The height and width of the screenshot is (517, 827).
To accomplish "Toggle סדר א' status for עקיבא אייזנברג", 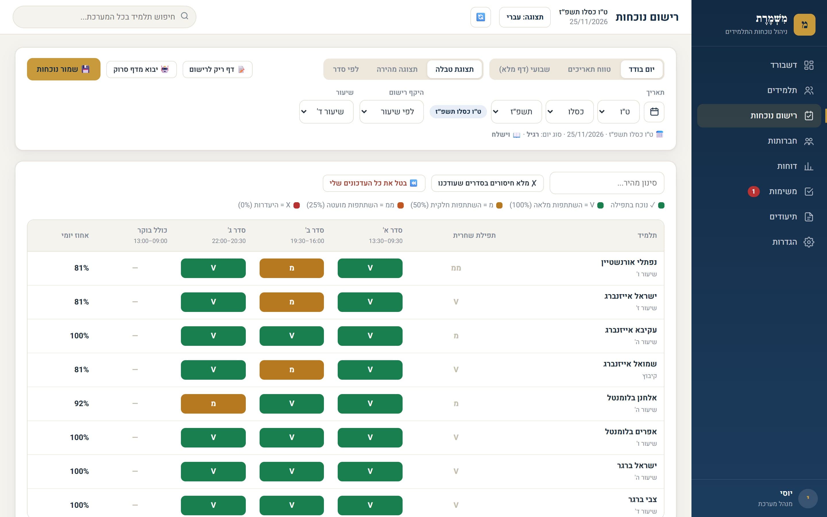I will (370, 336).
